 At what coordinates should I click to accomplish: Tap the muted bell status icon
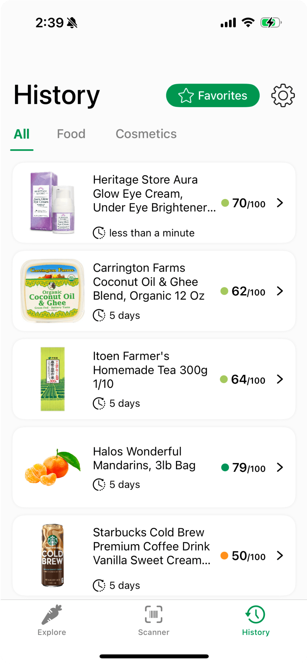click(x=72, y=23)
